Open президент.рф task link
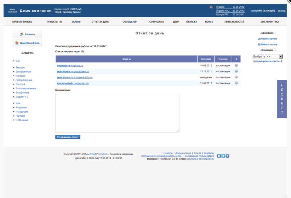The image size is (291, 198). (x=73, y=83)
